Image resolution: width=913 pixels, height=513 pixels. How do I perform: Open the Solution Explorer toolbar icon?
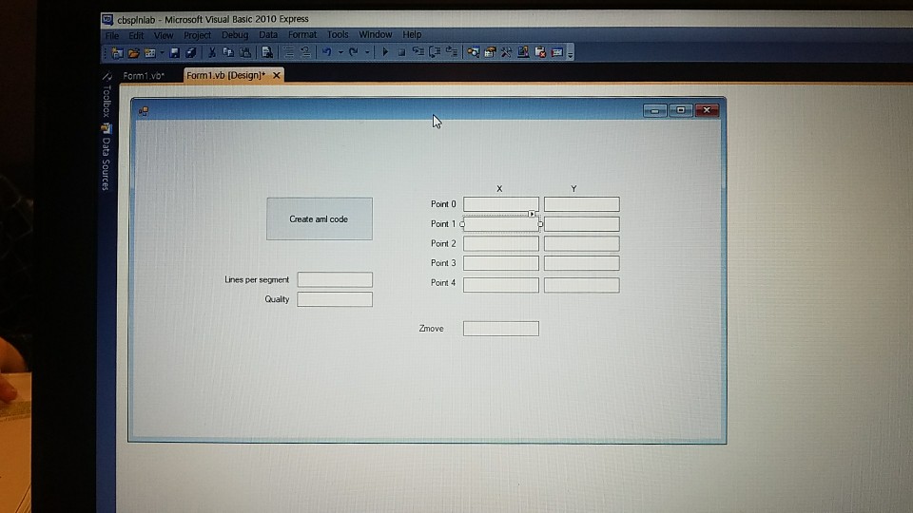pyautogui.click(x=473, y=52)
